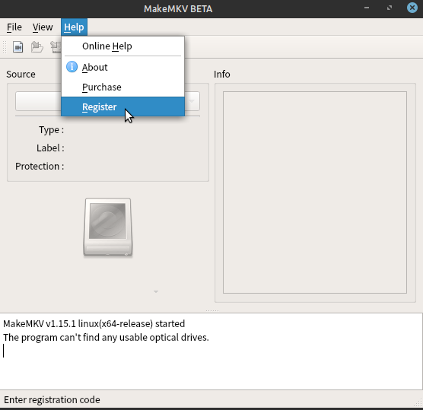Open the View menu
This screenshot has height=410, width=423.
[x=43, y=27]
